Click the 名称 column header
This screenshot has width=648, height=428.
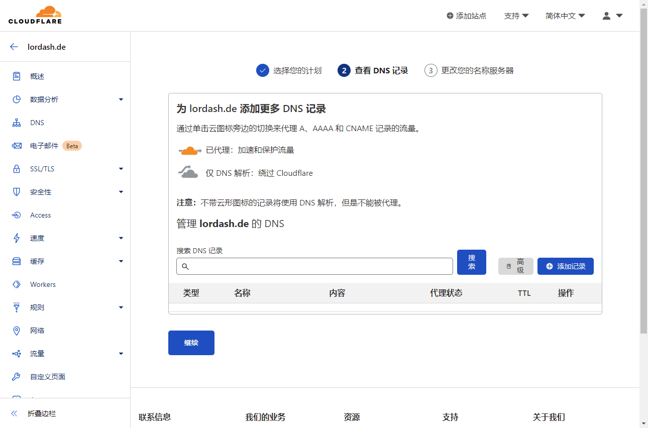tap(242, 293)
